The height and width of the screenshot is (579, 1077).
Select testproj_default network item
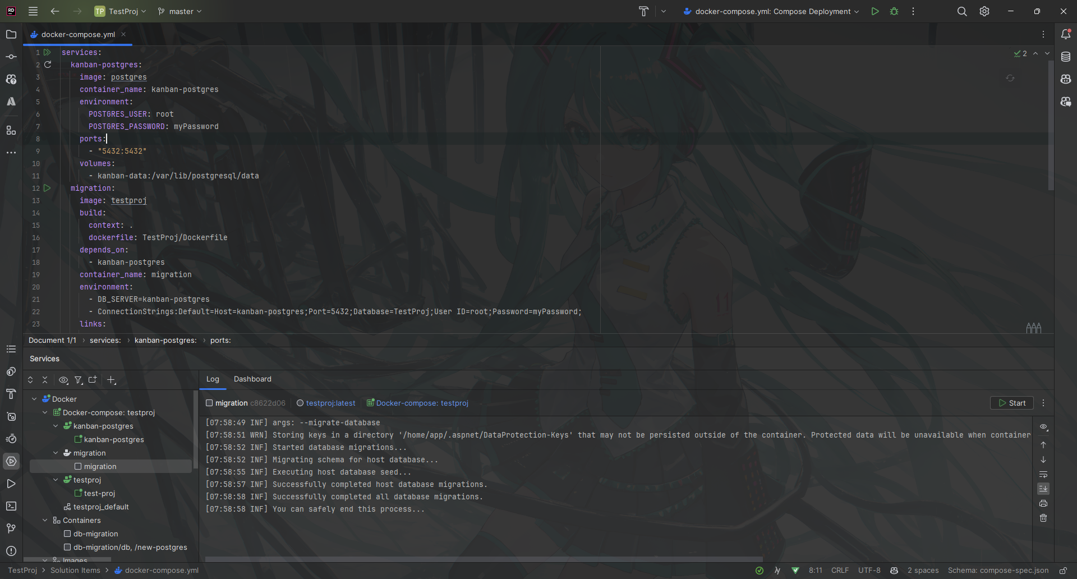pos(101,507)
